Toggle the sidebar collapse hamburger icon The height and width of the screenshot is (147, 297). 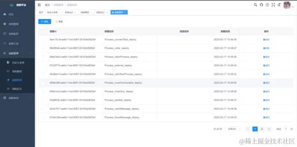(39, 5)
